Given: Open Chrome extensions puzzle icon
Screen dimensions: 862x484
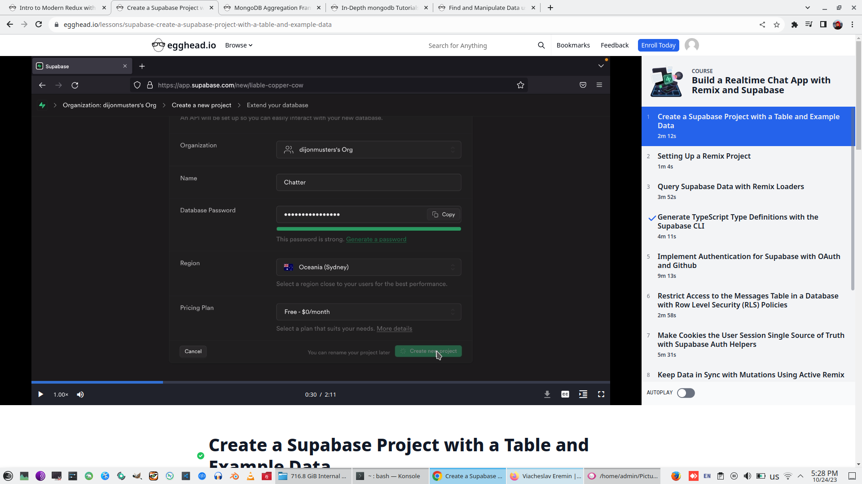Looking at the screenshot, I should [794, 25].
